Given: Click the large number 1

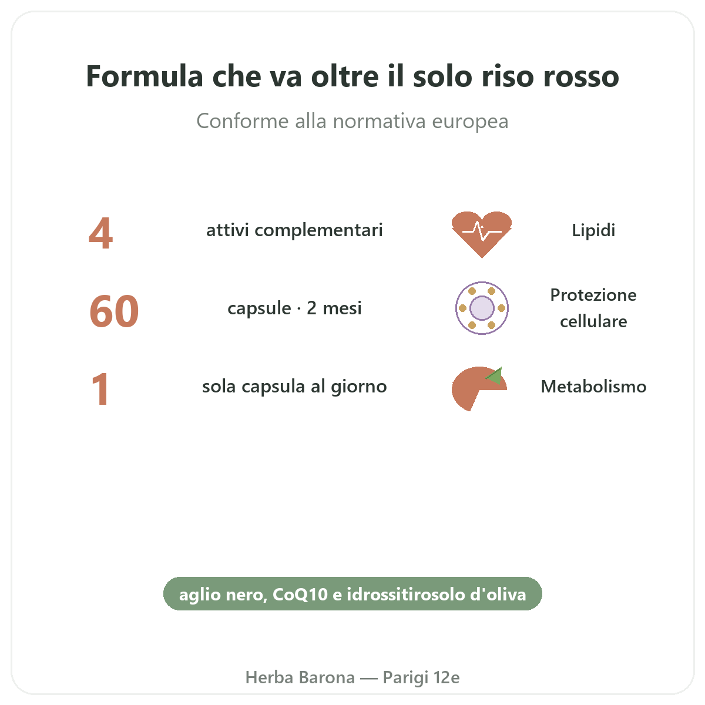Looking at the screenshot, I should pos(100,389).
